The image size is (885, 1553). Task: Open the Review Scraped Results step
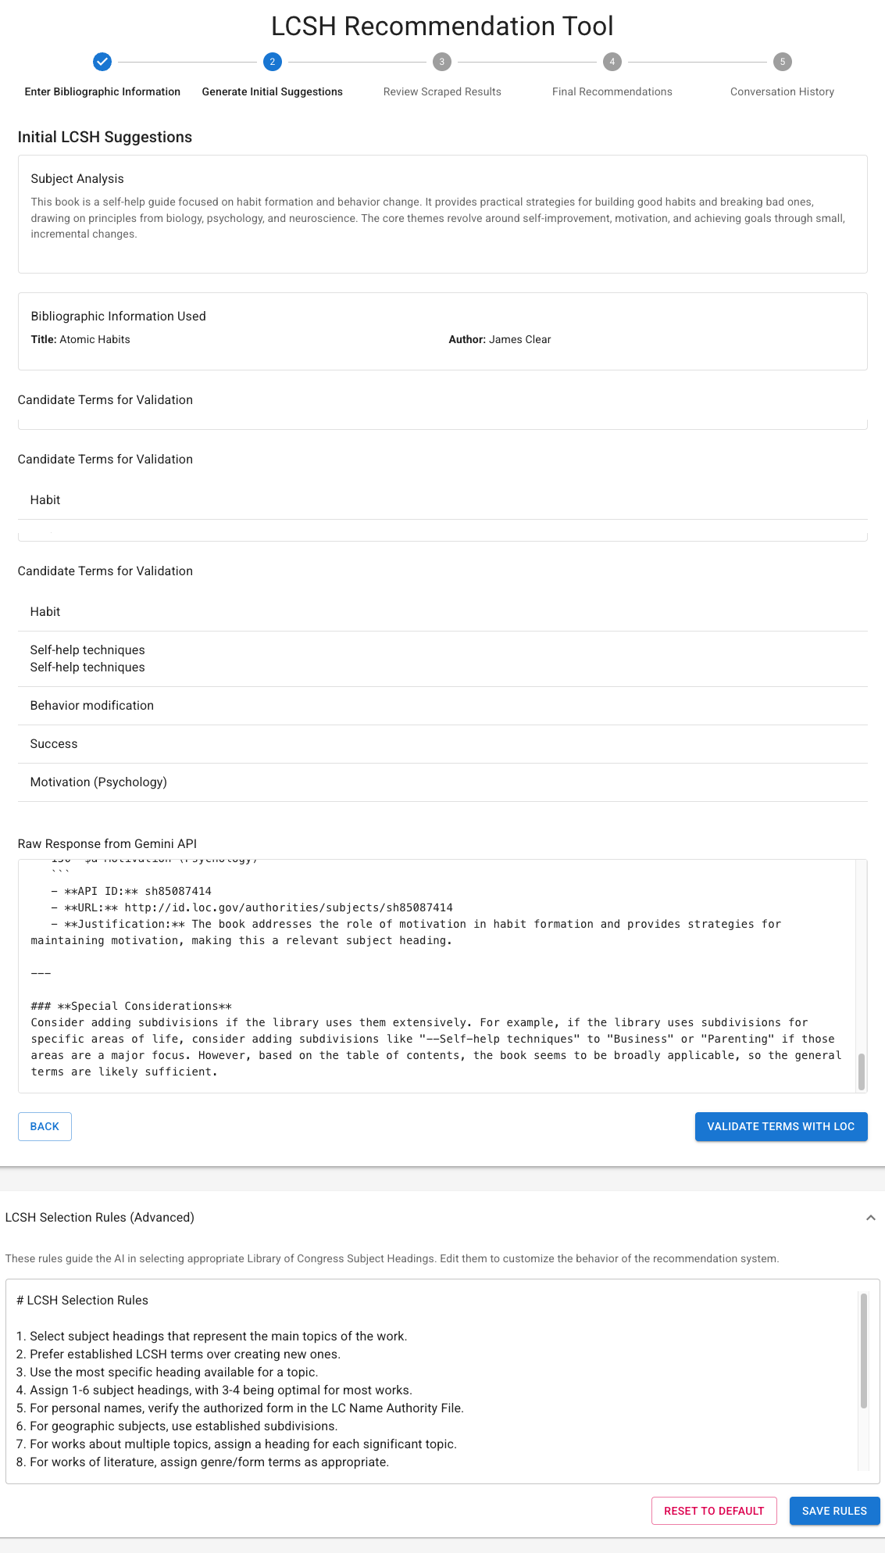pos(442,91)
